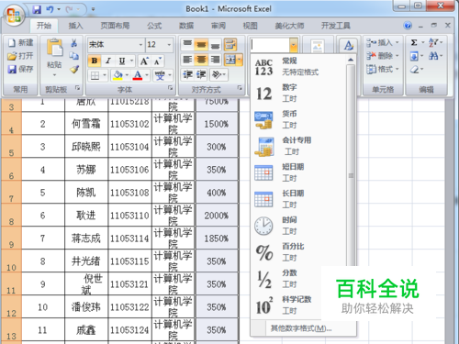Viewport: 459px width, 344px height.
Task: Increase font size with large A
Action: [x=144, y=61]
